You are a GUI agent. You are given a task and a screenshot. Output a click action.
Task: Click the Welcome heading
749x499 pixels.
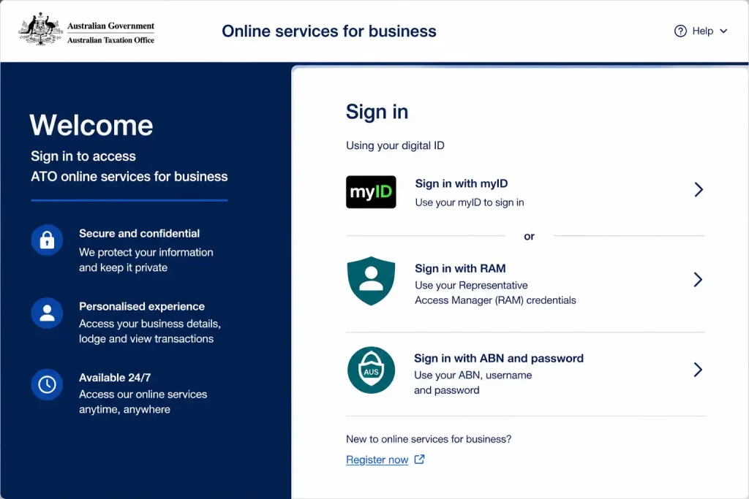coord(91,125)
